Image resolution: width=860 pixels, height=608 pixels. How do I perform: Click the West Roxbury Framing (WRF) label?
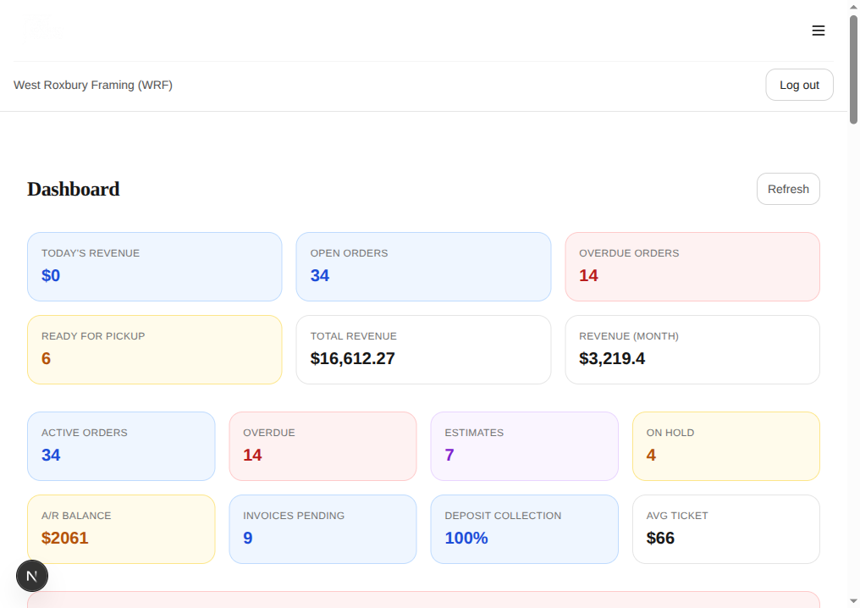[x=93, y=85]
